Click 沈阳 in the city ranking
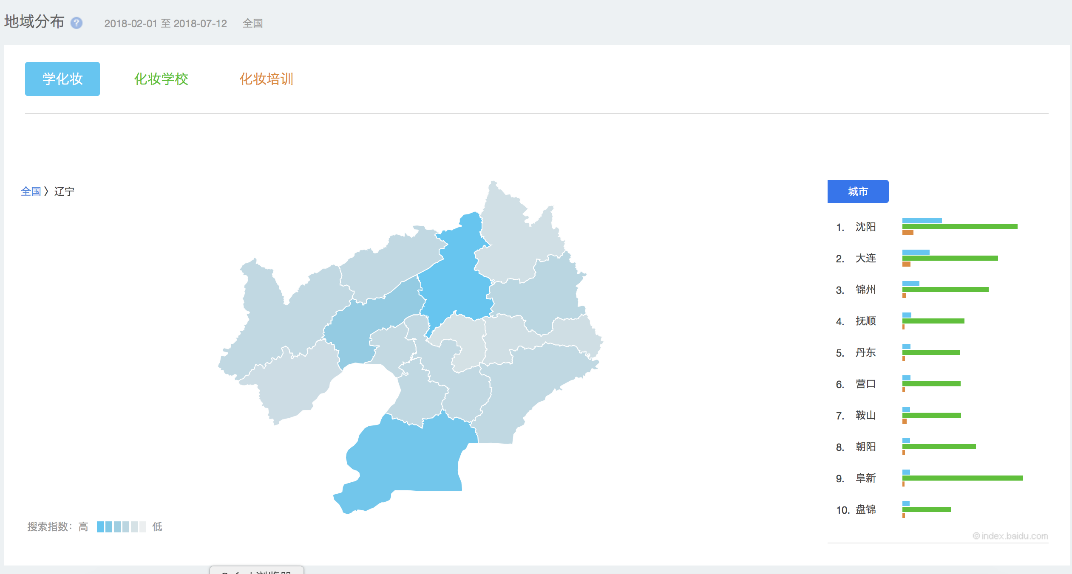Screen dimensions: 1072x574 coord(865,227)
